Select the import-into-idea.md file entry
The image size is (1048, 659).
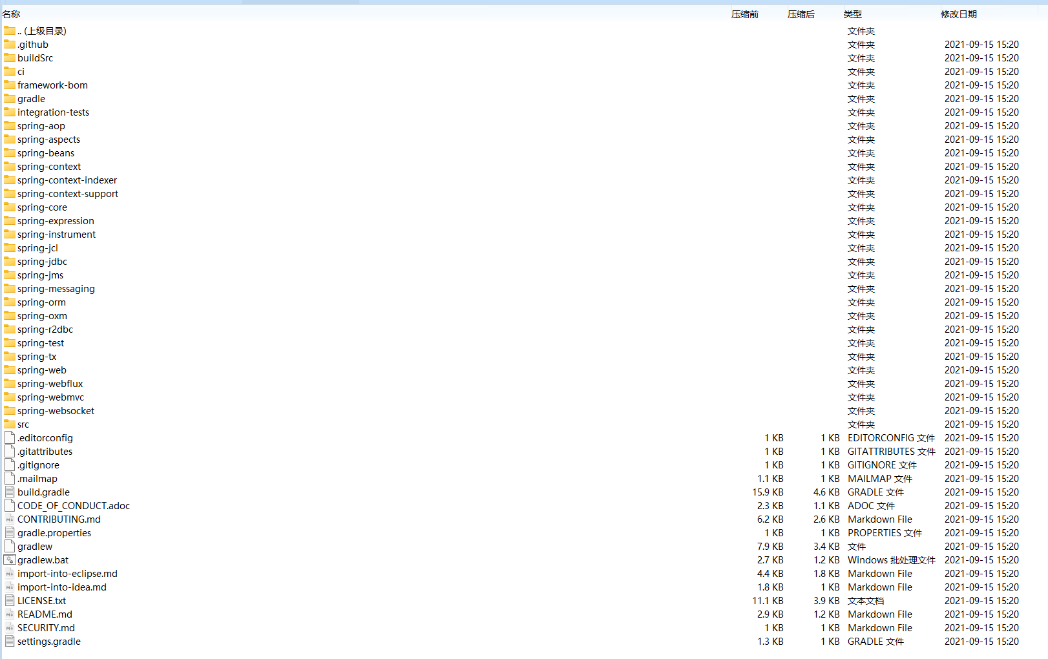pyautogui.click(x=62, y=587)
